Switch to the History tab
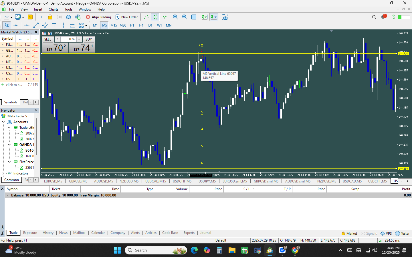The image size is (412, 257). tap(48, 233)
